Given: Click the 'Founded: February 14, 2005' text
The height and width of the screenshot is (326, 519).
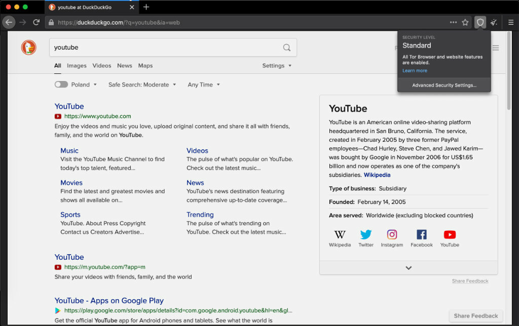Looking at the screenshot, I should [x=367, y=202].
